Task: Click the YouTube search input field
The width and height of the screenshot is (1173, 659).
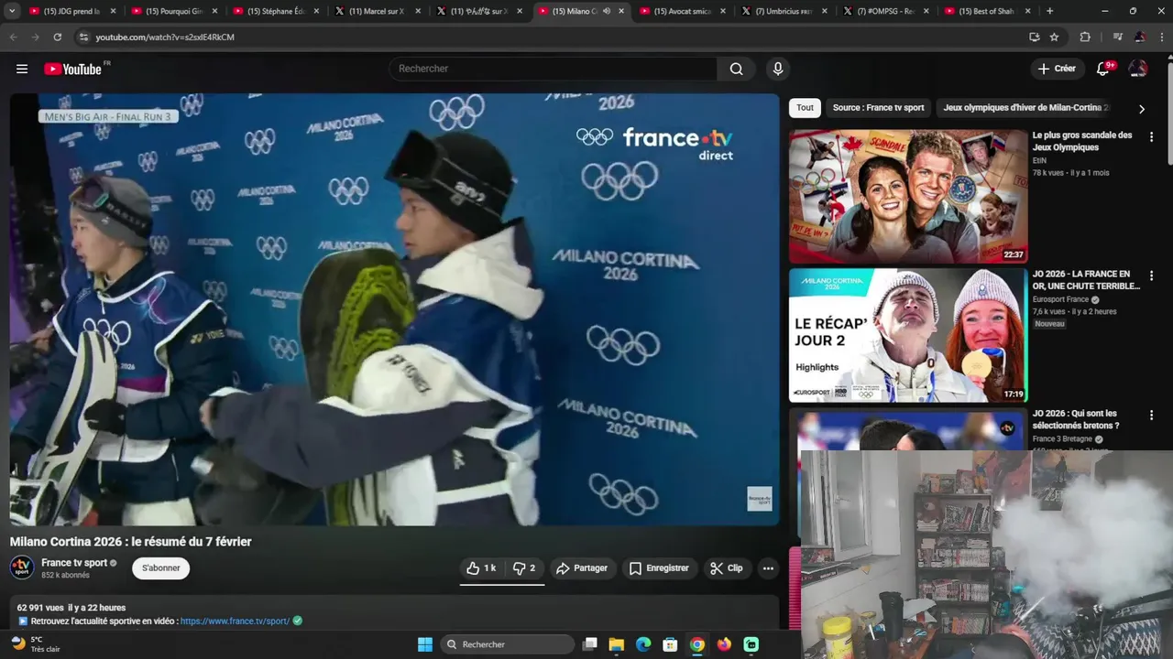Action: pos(553,69)
